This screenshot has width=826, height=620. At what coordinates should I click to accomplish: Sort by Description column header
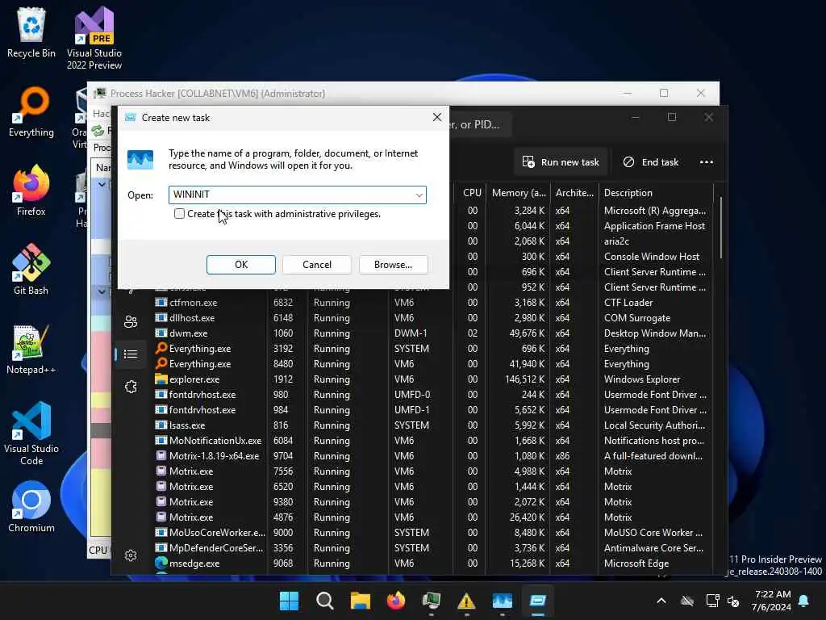coord(656,193)
